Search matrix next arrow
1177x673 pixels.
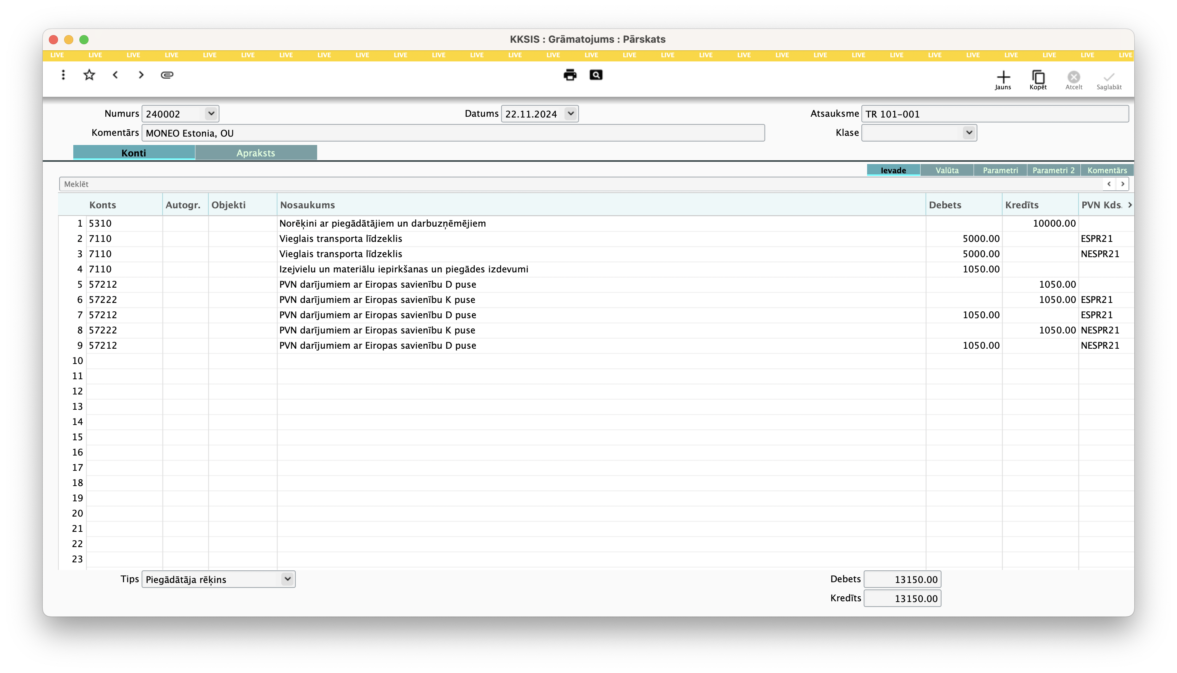pos(1122,184)
